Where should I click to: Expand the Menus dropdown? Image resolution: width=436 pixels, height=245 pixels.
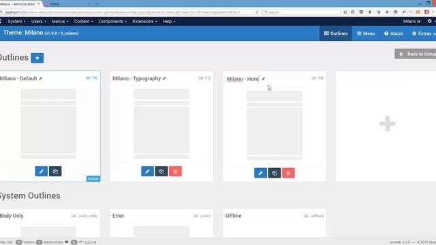[x=60, y=21]
